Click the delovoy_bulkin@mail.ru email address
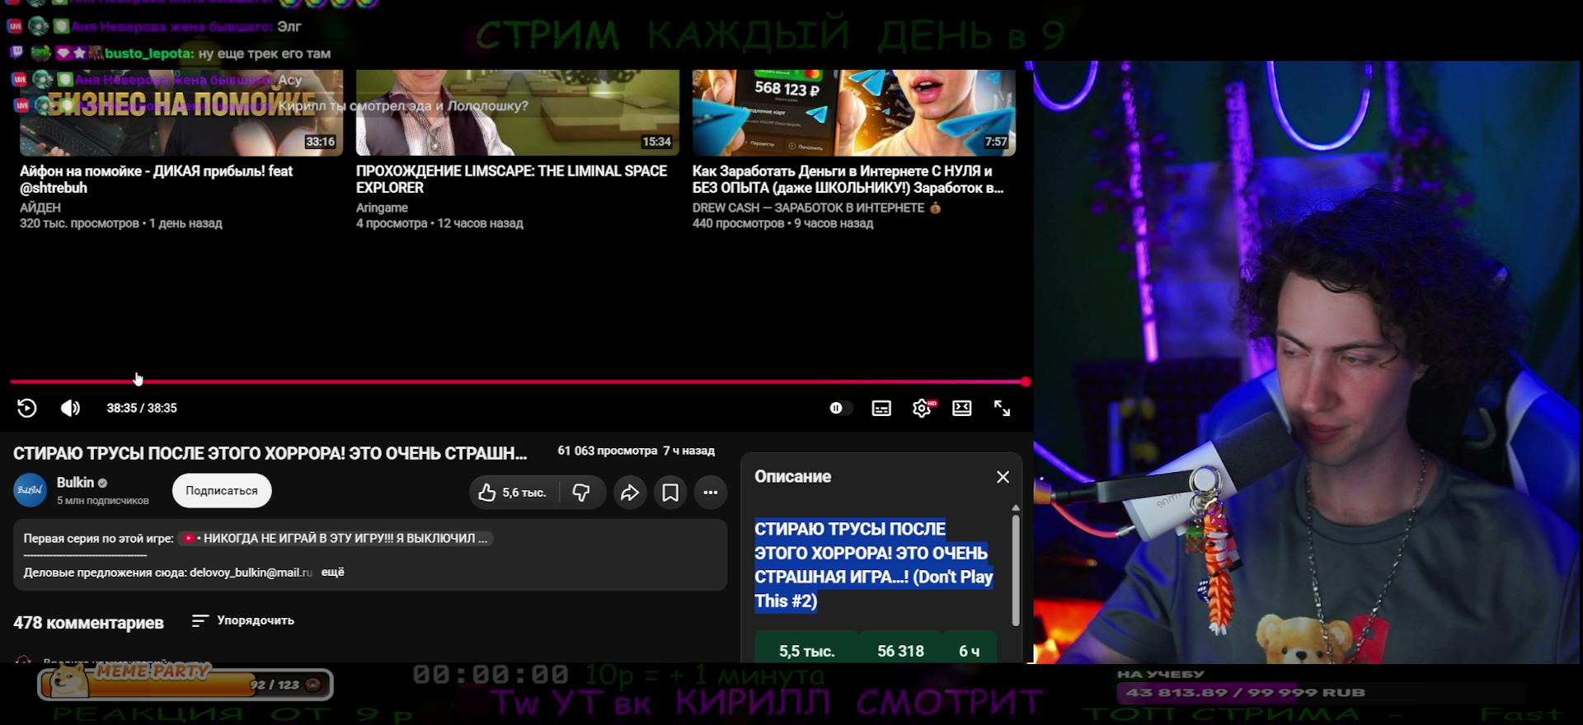Screen dimensions: 1583x725 tap(251, 573)
